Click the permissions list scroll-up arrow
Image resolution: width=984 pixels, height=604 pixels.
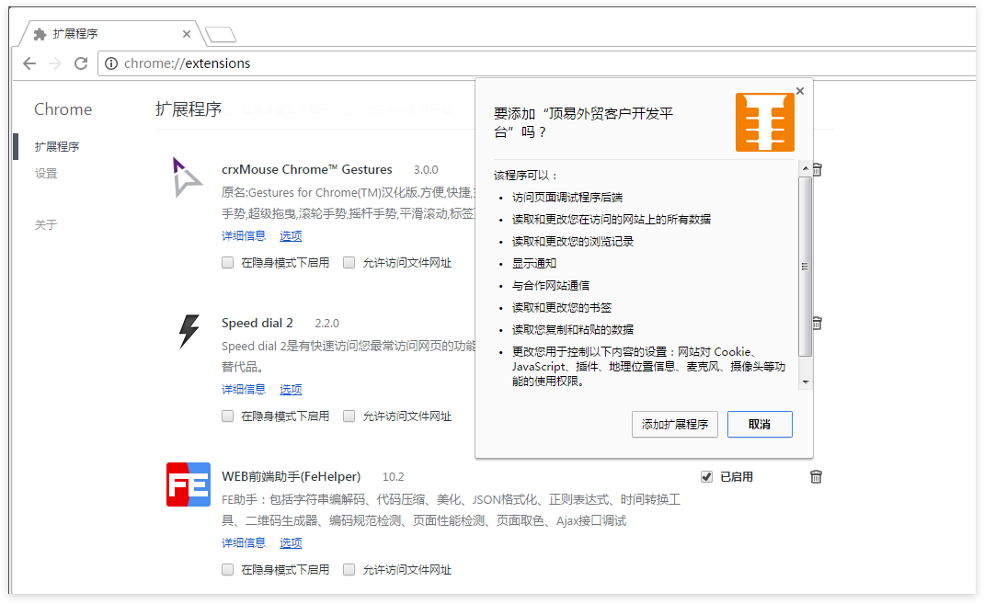(x=806, y=169)
